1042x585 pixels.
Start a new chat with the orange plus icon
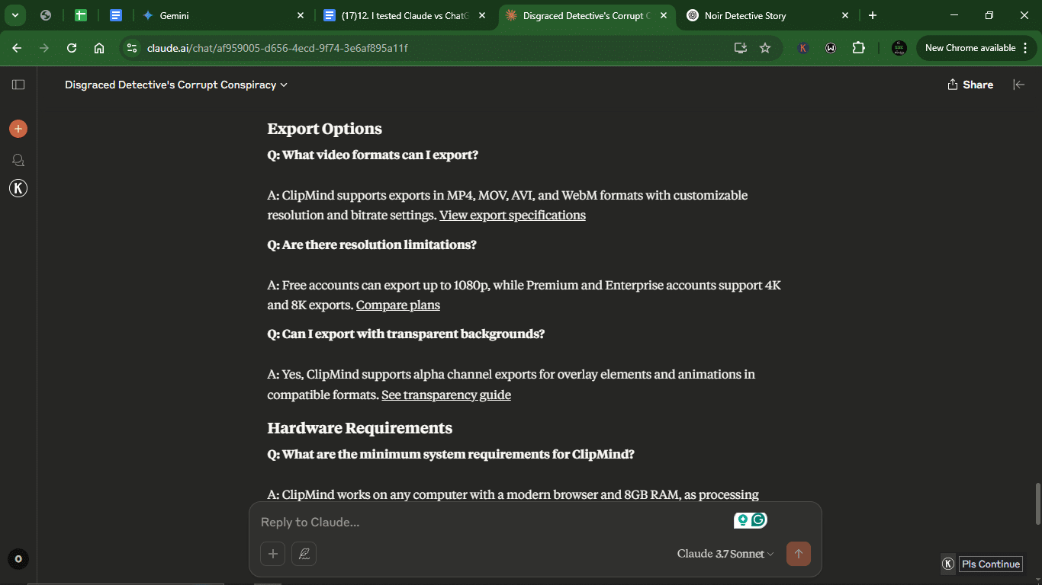point(18,129)
